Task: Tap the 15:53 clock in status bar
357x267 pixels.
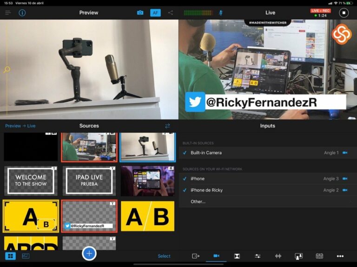Action: (8, 3)
